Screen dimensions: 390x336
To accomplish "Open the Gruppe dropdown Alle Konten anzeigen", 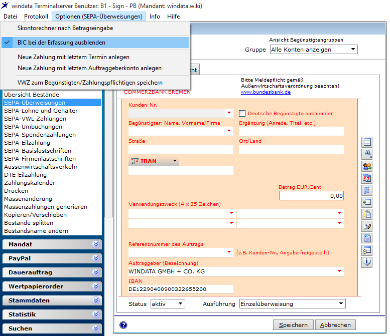I will point(314,50).
